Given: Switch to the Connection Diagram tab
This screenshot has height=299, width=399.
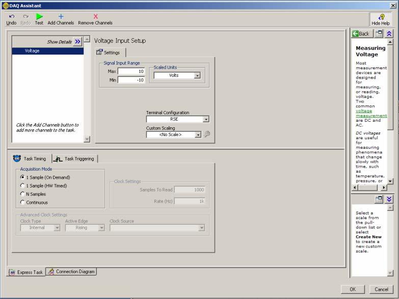Looking at the screenshot, I should [x=71, y=271].
